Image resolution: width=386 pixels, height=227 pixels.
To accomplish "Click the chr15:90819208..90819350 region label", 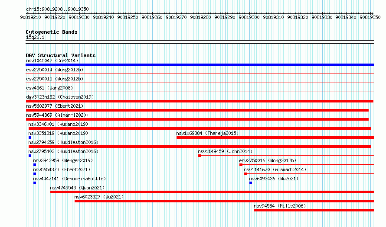I will point(57,9).
